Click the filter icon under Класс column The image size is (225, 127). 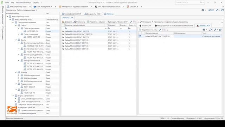click(x=129, y=28)
